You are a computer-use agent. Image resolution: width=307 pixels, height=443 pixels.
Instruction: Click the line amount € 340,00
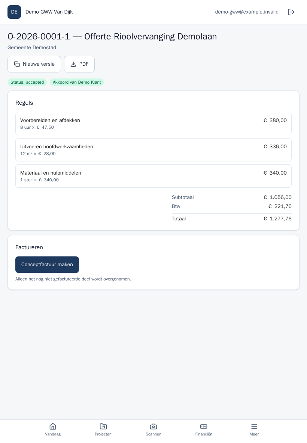point(275,173)
